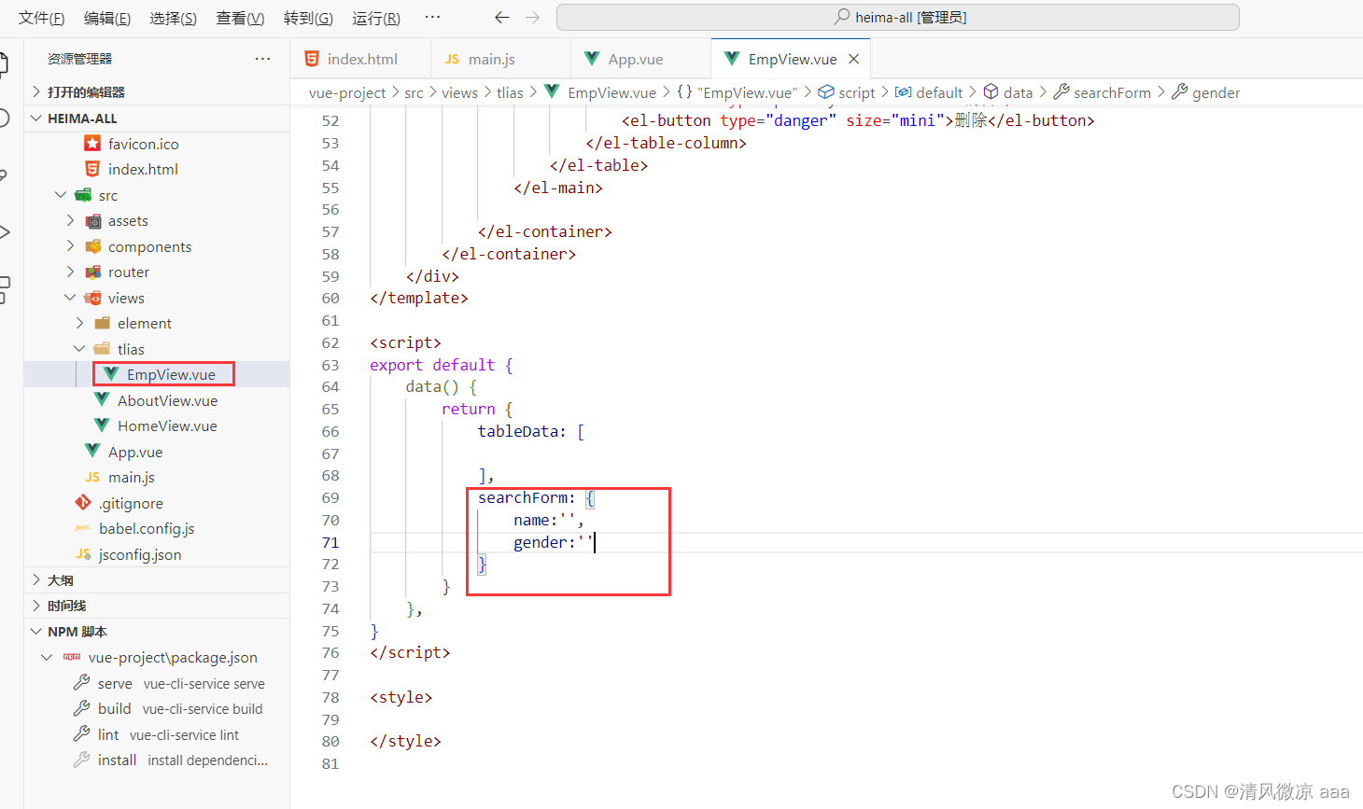Place cursor on tableData line
Viewport: 1363px width, 809px height.
530,431
